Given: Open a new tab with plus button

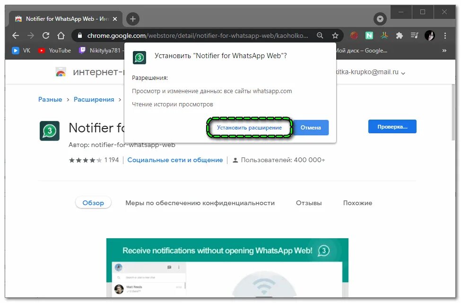Looking at the screenshot, I should point(133,19).
